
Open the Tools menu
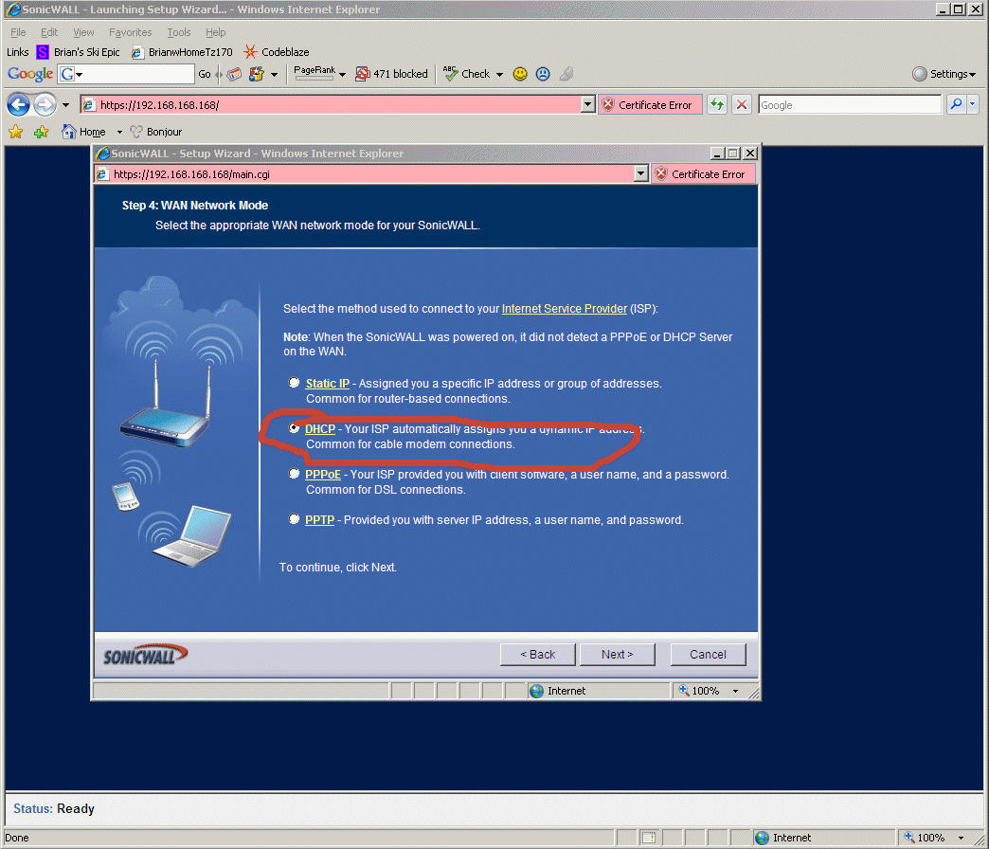click(x=179, y=32)
